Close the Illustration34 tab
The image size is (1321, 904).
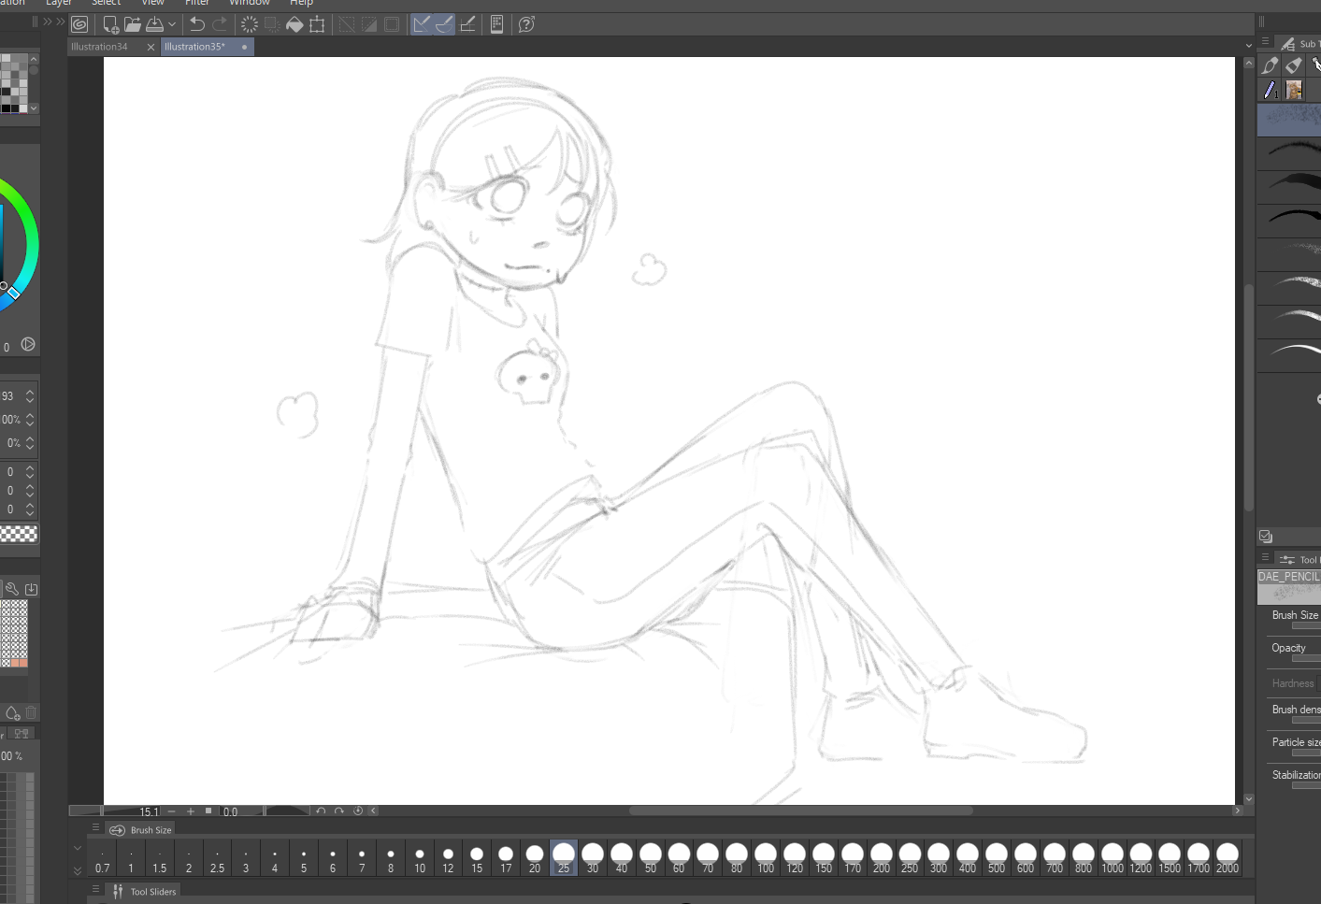coord(151,47)
